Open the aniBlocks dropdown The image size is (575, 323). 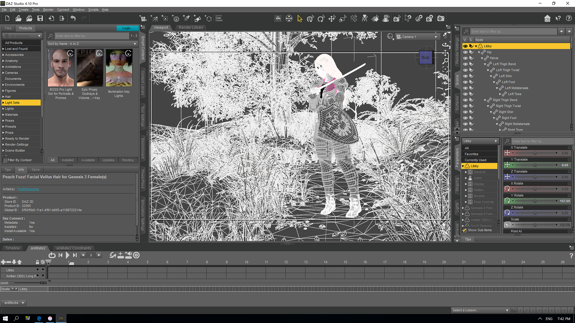[x=14, y=303]
